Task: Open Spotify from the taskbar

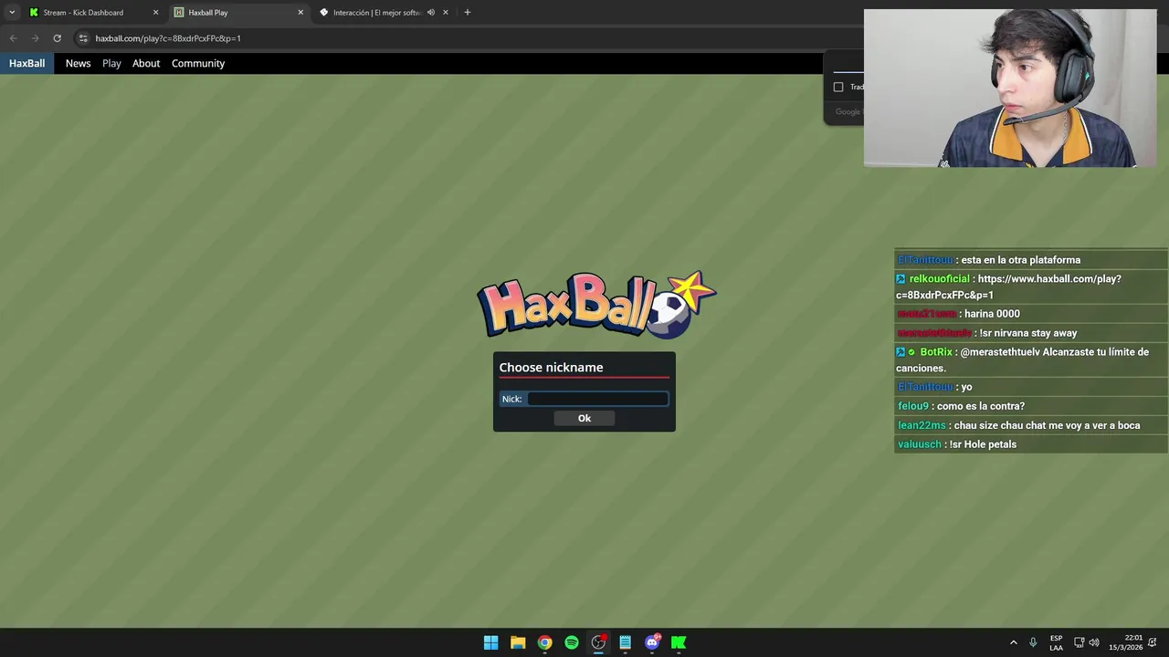Action: pos(572,642)
